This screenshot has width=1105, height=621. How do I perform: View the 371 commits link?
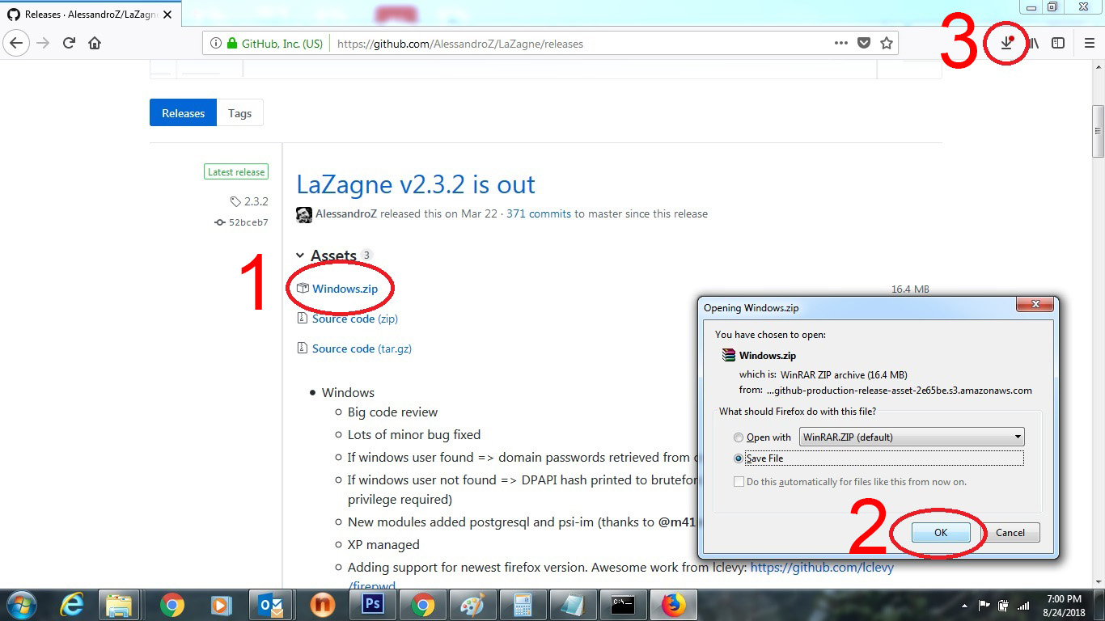(x=539, y=214)
